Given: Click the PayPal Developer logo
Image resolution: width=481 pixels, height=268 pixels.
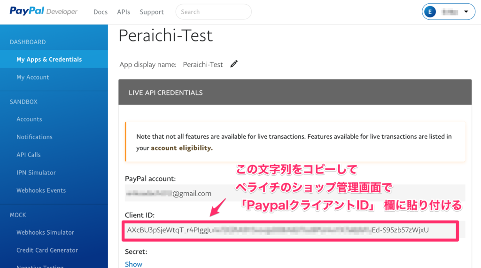Looking at the screenshot, I should pos(43,11).
